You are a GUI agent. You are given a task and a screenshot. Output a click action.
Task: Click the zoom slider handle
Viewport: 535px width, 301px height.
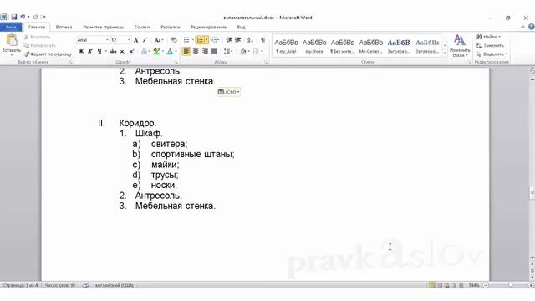coord(511,285)
